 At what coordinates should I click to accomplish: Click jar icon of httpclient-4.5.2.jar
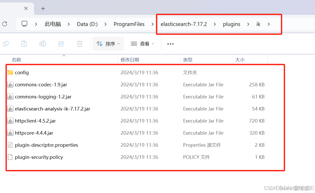click(x=10, y=121)
